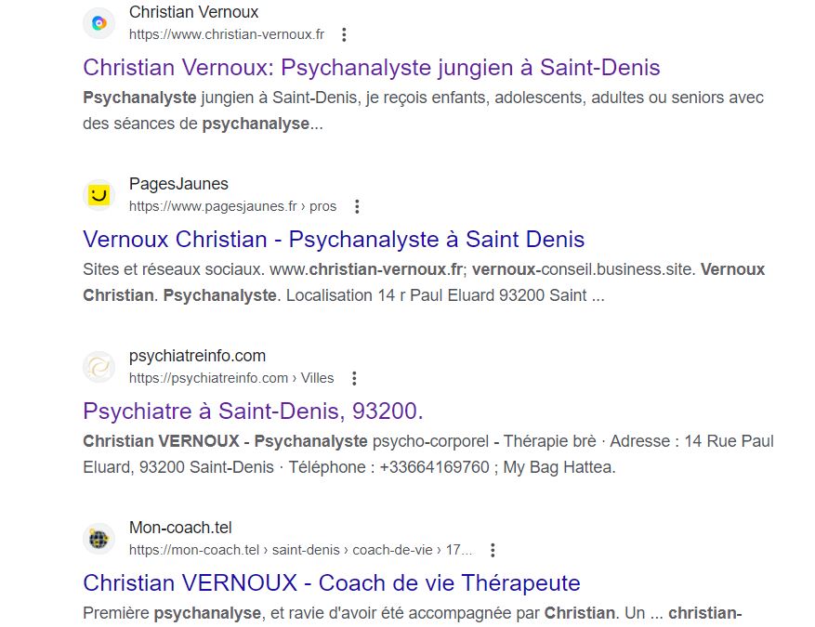
Task: Open three-dot menu beside psychiatreinfo.com URL
Action: 354,379
